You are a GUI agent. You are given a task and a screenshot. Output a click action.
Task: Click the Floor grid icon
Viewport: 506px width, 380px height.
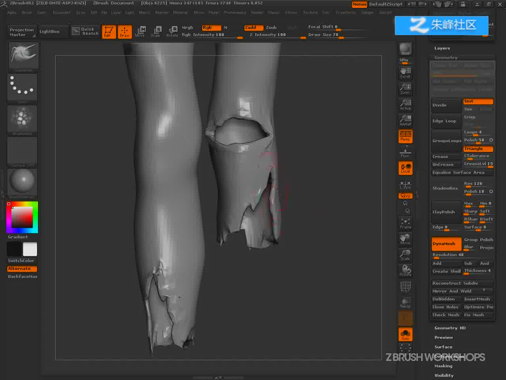[405, 152]
